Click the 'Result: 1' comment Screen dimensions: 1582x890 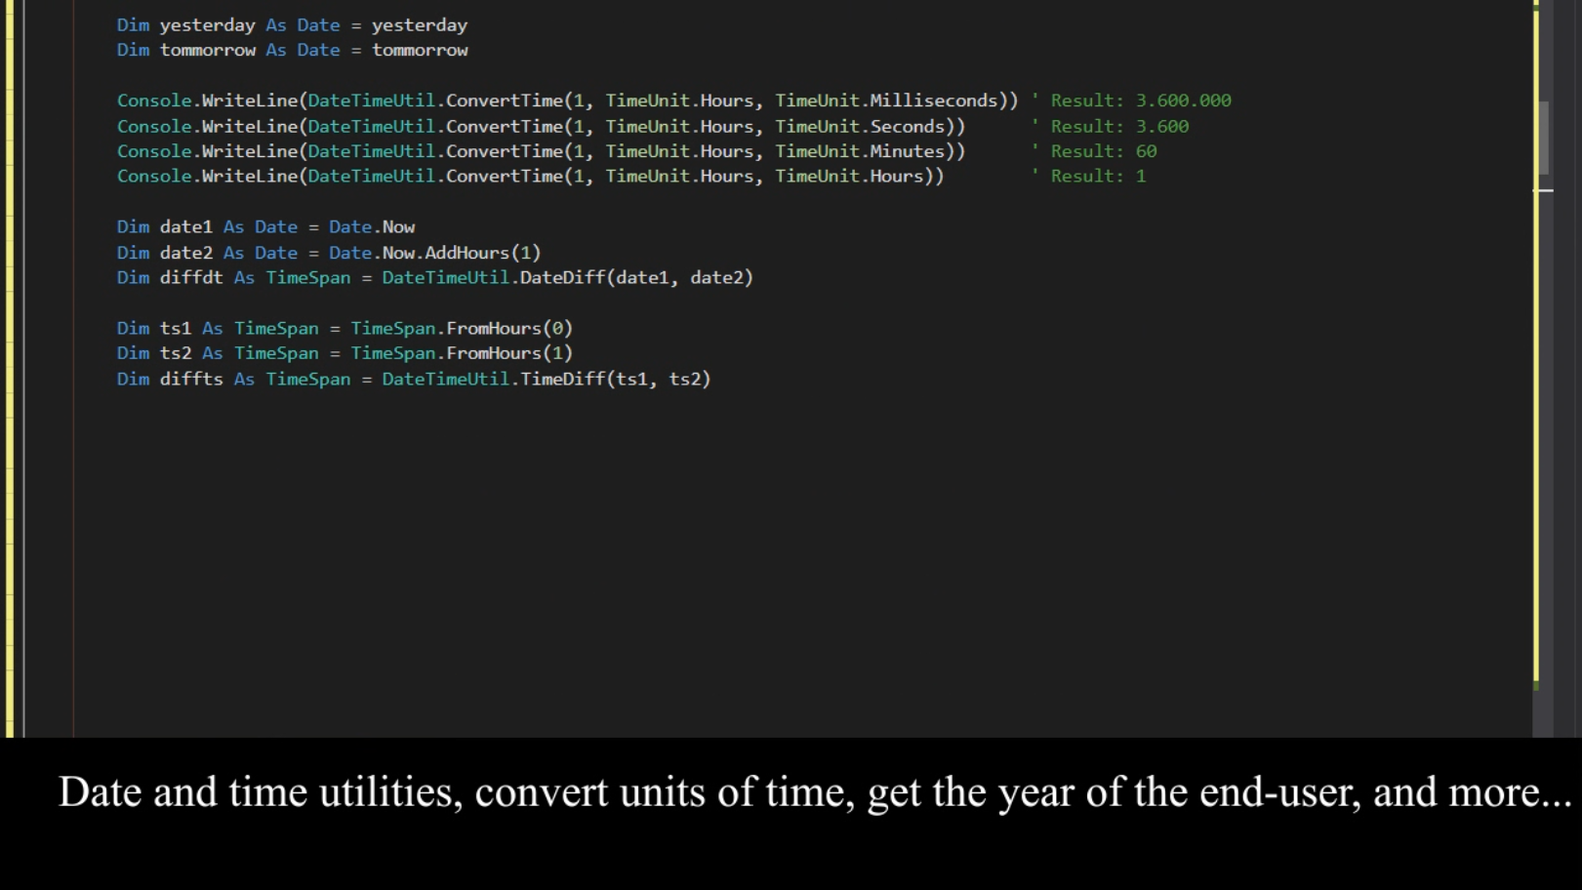point(1097,177)
